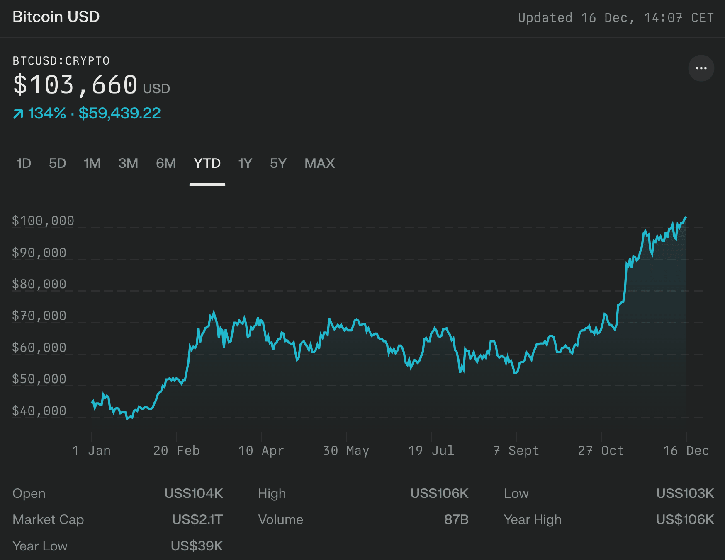The height and width of the screenshot is (560, 725).
Task: Click the Volume value 87B
Action: click(x=456, y=519)
